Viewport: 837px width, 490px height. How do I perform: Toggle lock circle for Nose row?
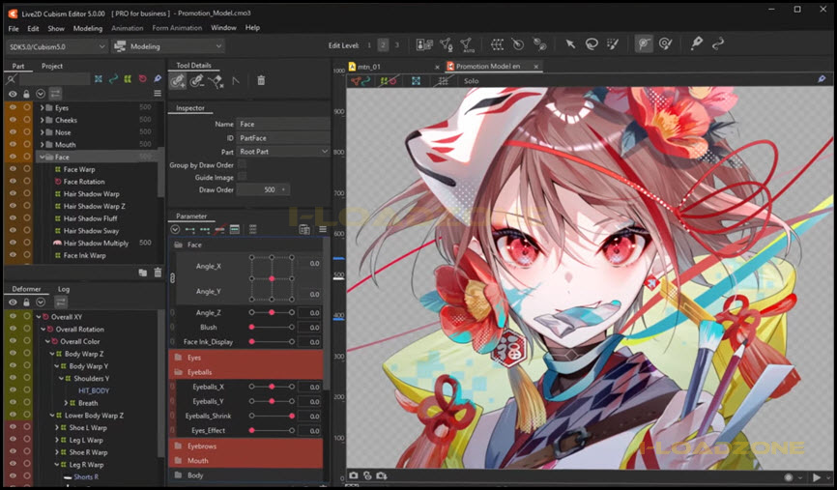(27, 131)
